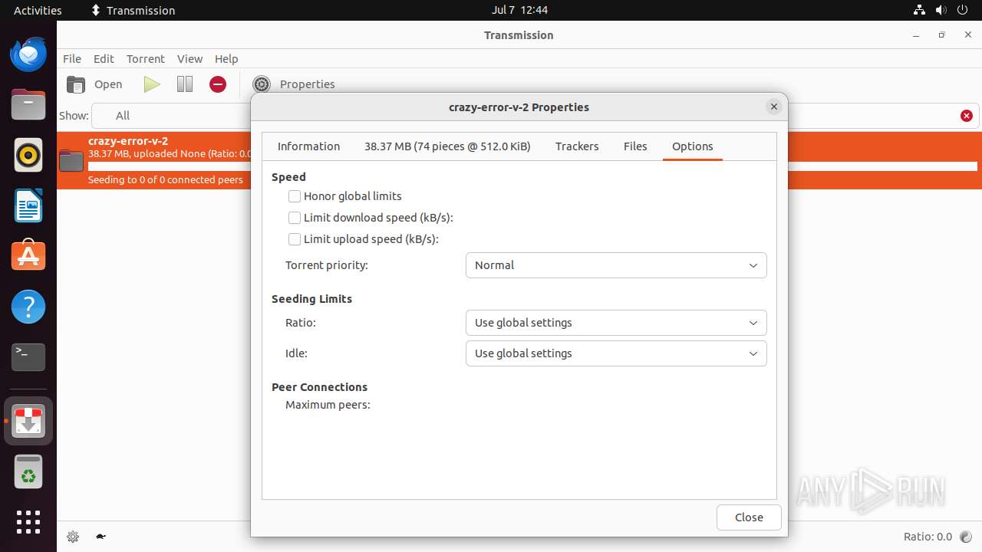Open the Show filter dropdown set to All

coord(171,116)
